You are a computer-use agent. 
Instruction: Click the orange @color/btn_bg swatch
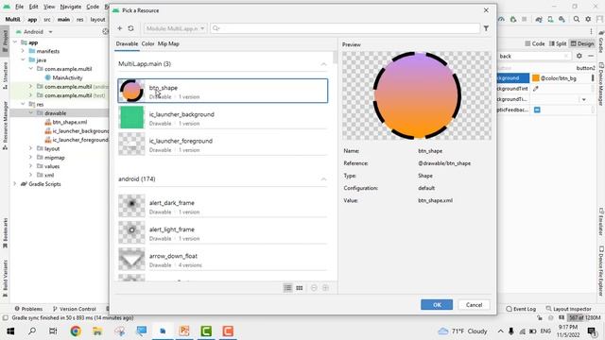click(536, 78)
